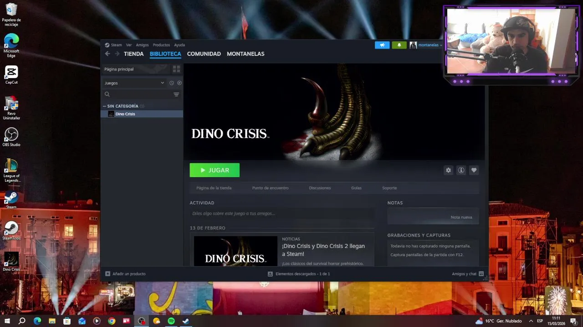Open the Steam announcements megaphone button

pyautogui.click(x=382, y=45)
